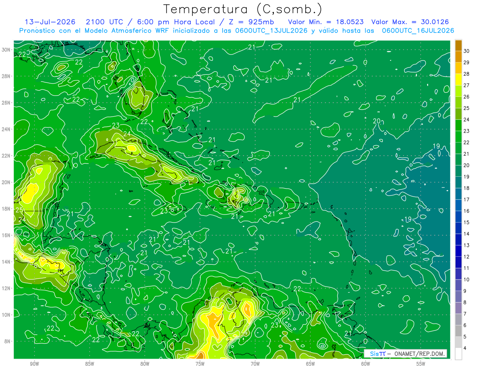Screen dimensions: 477x369
Task: Click the title "Temperatura (C,somb.)"
Action: click(x=242, y=9)
